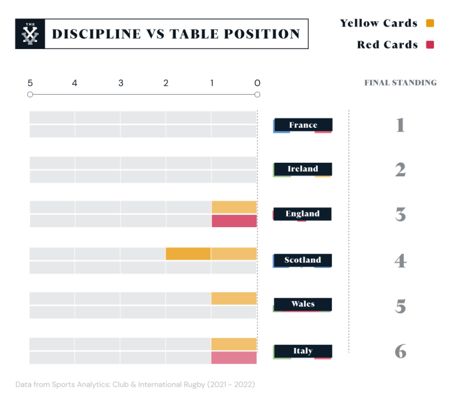Click the Sports Analytics data source text
Viewport: 453px width, 397px height.
135,385
